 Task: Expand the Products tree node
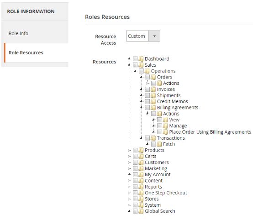tap(129, 150)
